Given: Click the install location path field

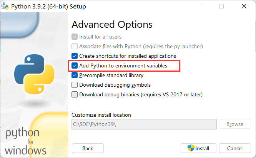Looking at the screenshot, I should point(144,124).
